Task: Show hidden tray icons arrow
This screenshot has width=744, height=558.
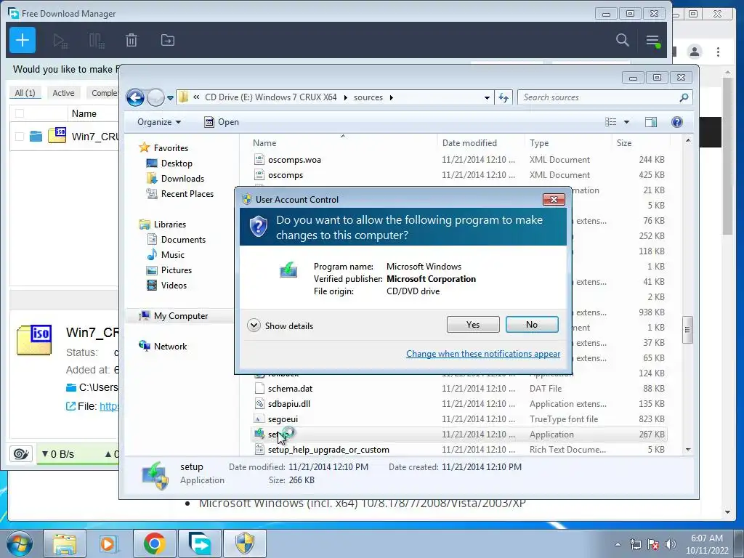Action: [618, 544]
